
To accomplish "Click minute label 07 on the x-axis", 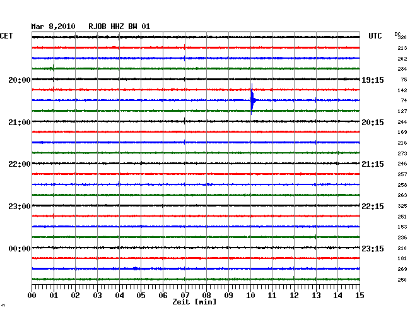I will [185, 296].
